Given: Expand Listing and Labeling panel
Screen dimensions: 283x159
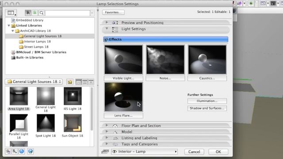Looking at the screenshot, I should [x=107, y=137].
